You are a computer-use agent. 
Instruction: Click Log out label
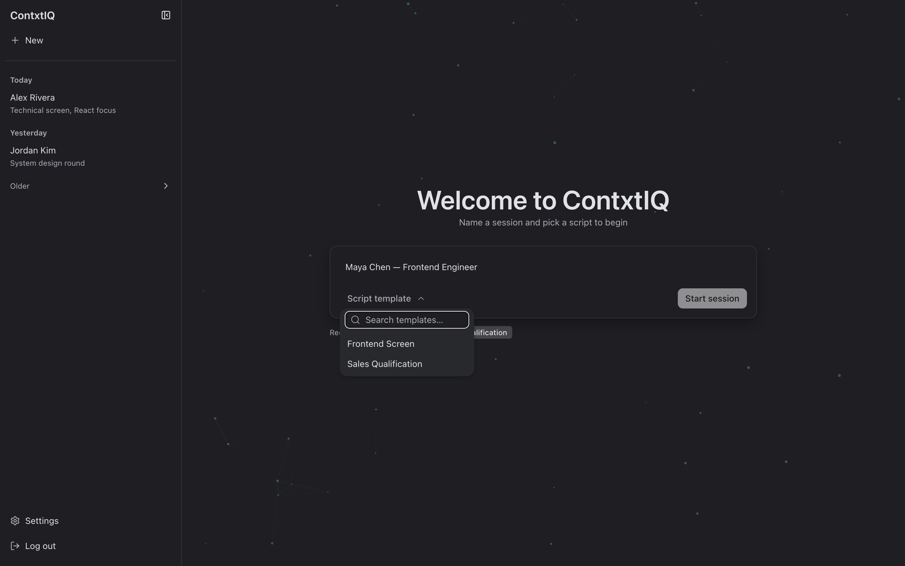(x=41, y=546)
